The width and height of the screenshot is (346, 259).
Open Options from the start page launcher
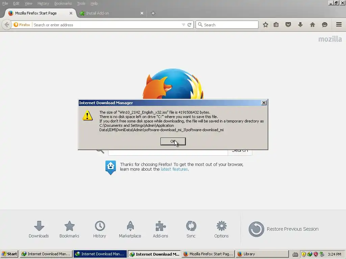coord(221,229)
